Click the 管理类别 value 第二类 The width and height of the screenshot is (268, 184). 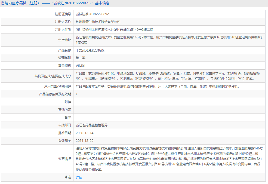click(x=81, y=58)
